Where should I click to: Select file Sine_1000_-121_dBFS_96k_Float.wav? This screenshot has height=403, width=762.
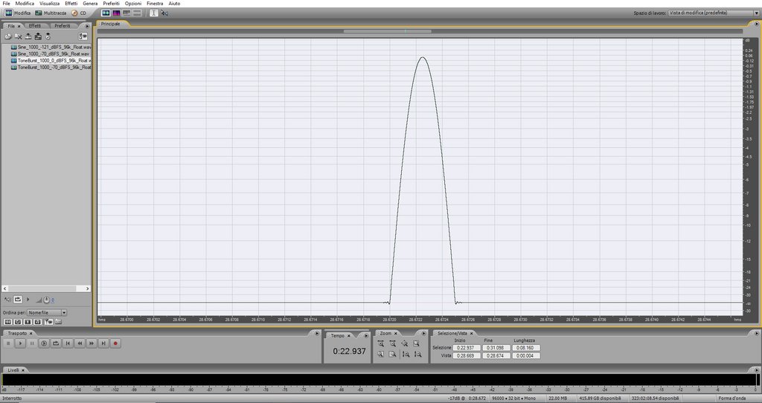point(51,47)
